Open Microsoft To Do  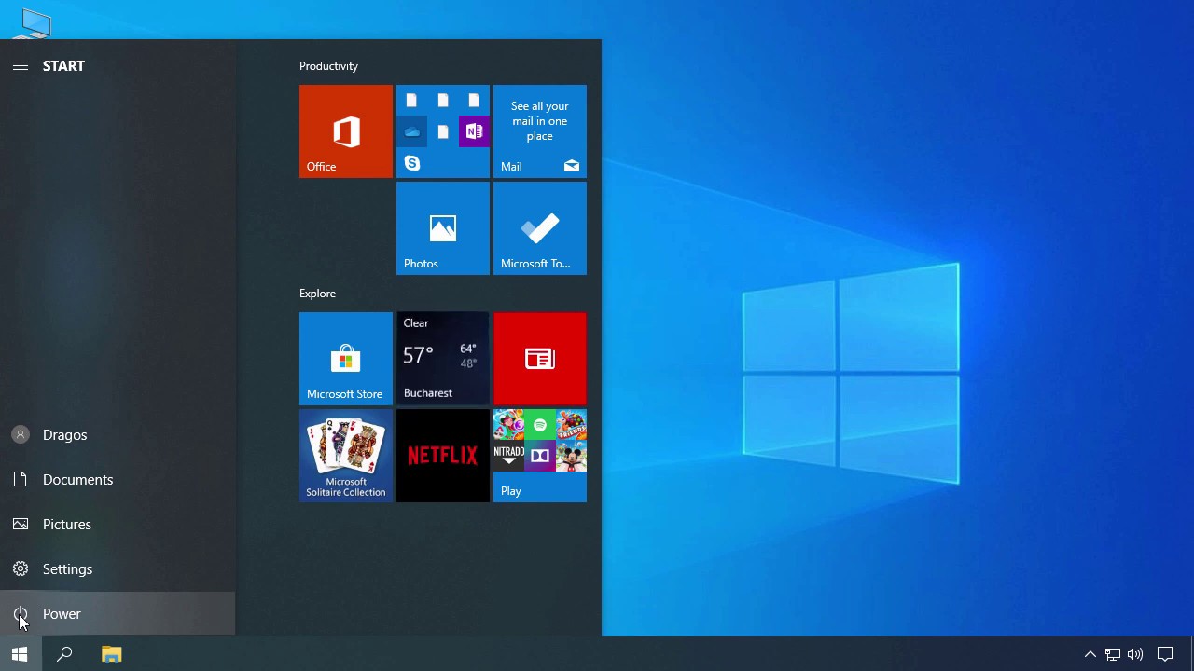[539, 228]
